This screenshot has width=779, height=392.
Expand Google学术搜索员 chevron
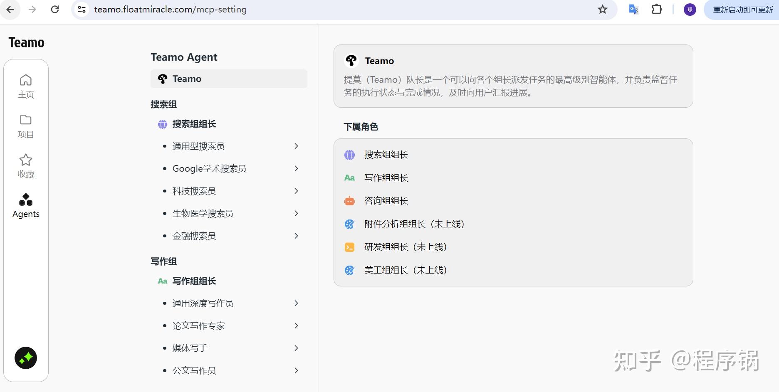296,168
